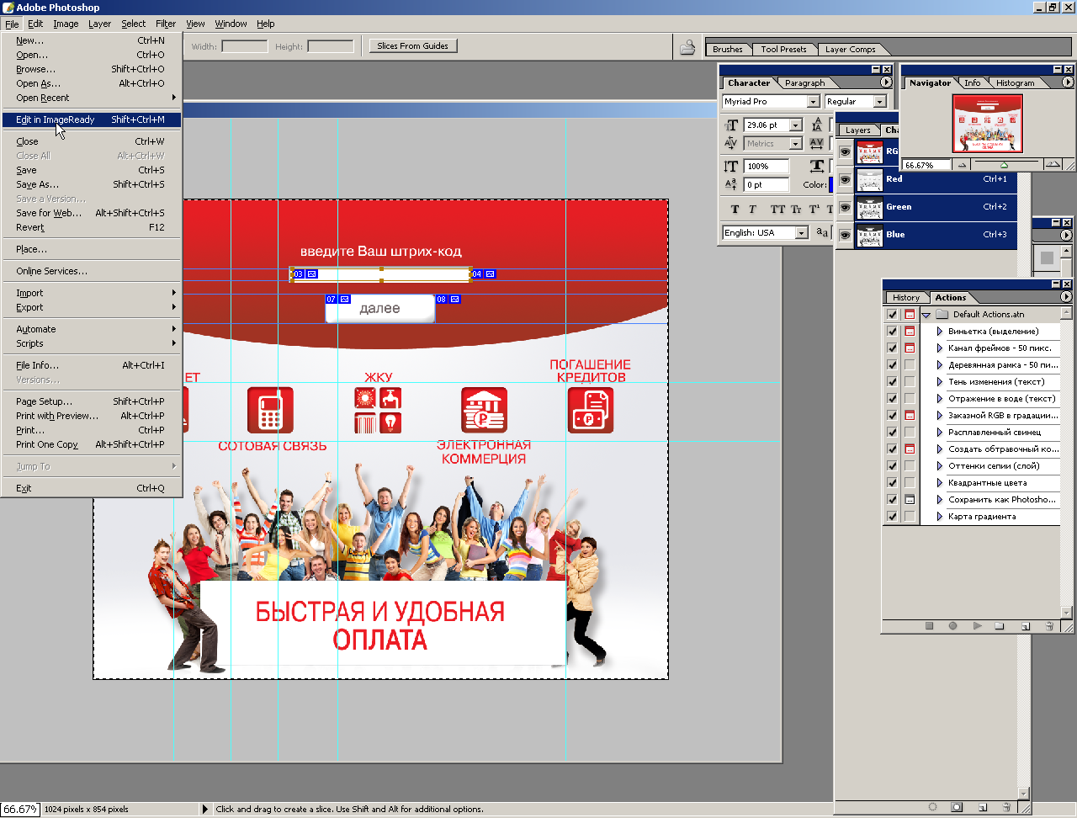Uncheck the Default Actions.atn set checkbox
Viewport: 1077px width, 818px height.
tap(892, 315)
